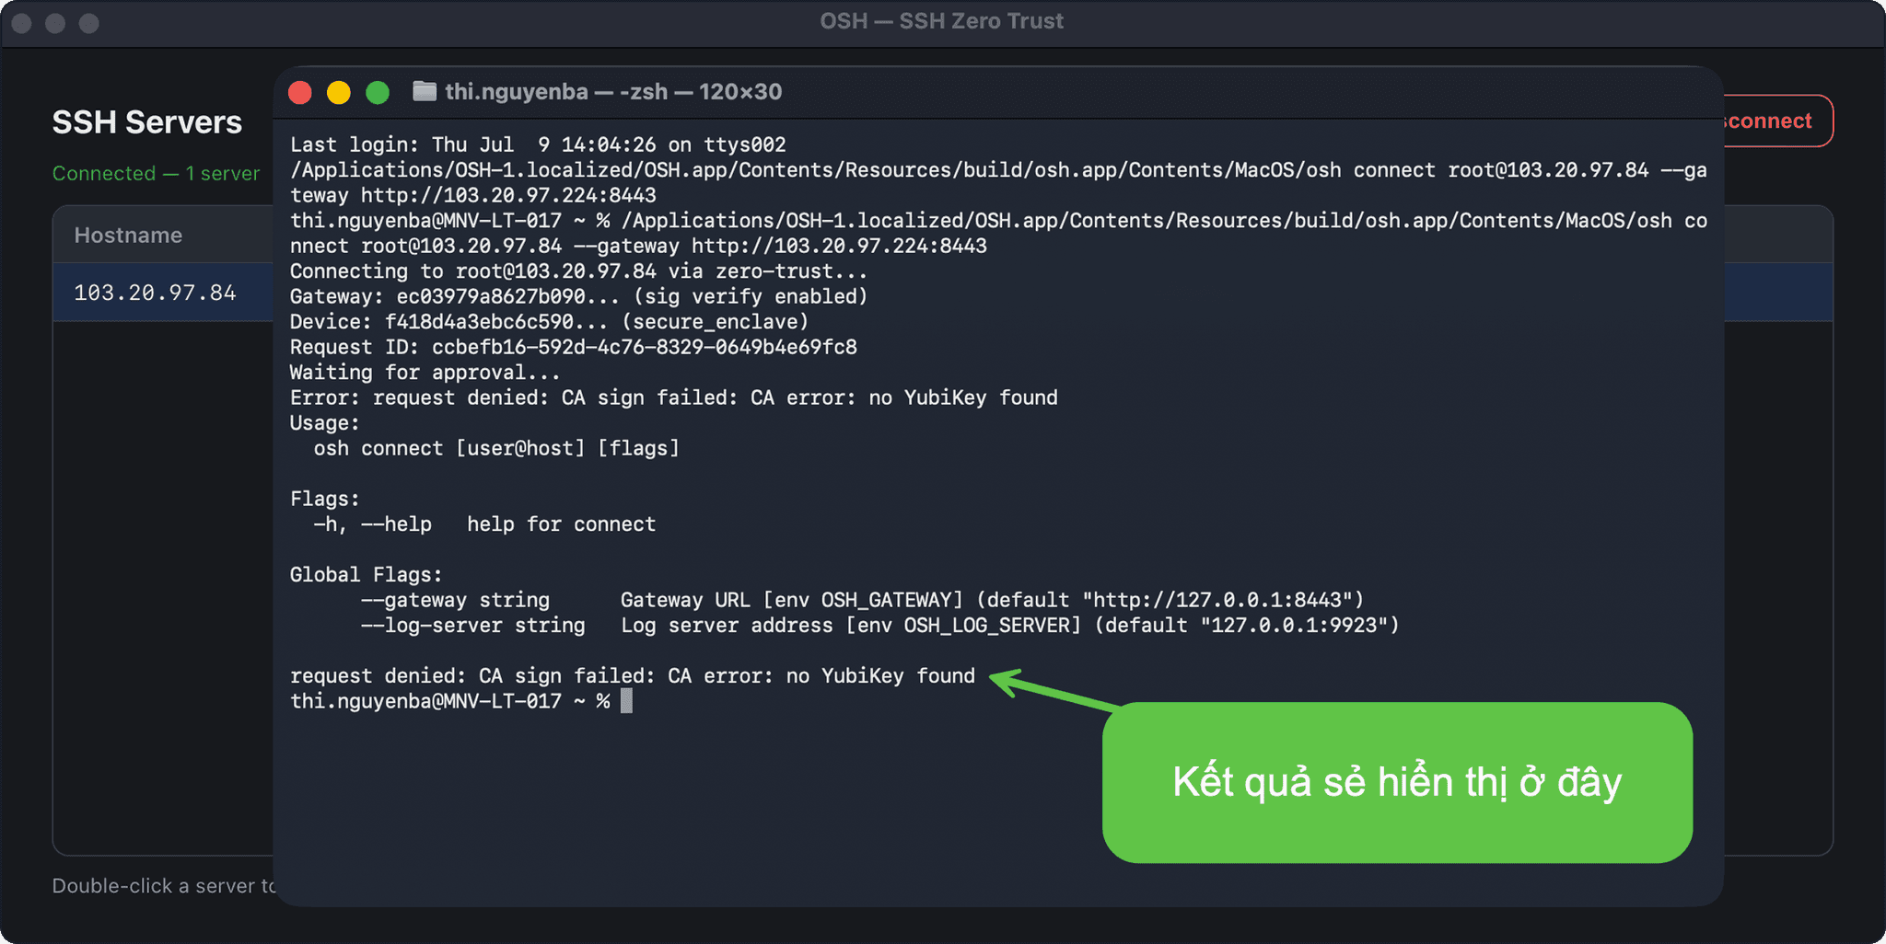Click the 'osh connect [user@host] [flags]' usage line
Image resolution: width=1886 pixels, height=944 pixels.
pyautogui.click(x=496, y=448)
